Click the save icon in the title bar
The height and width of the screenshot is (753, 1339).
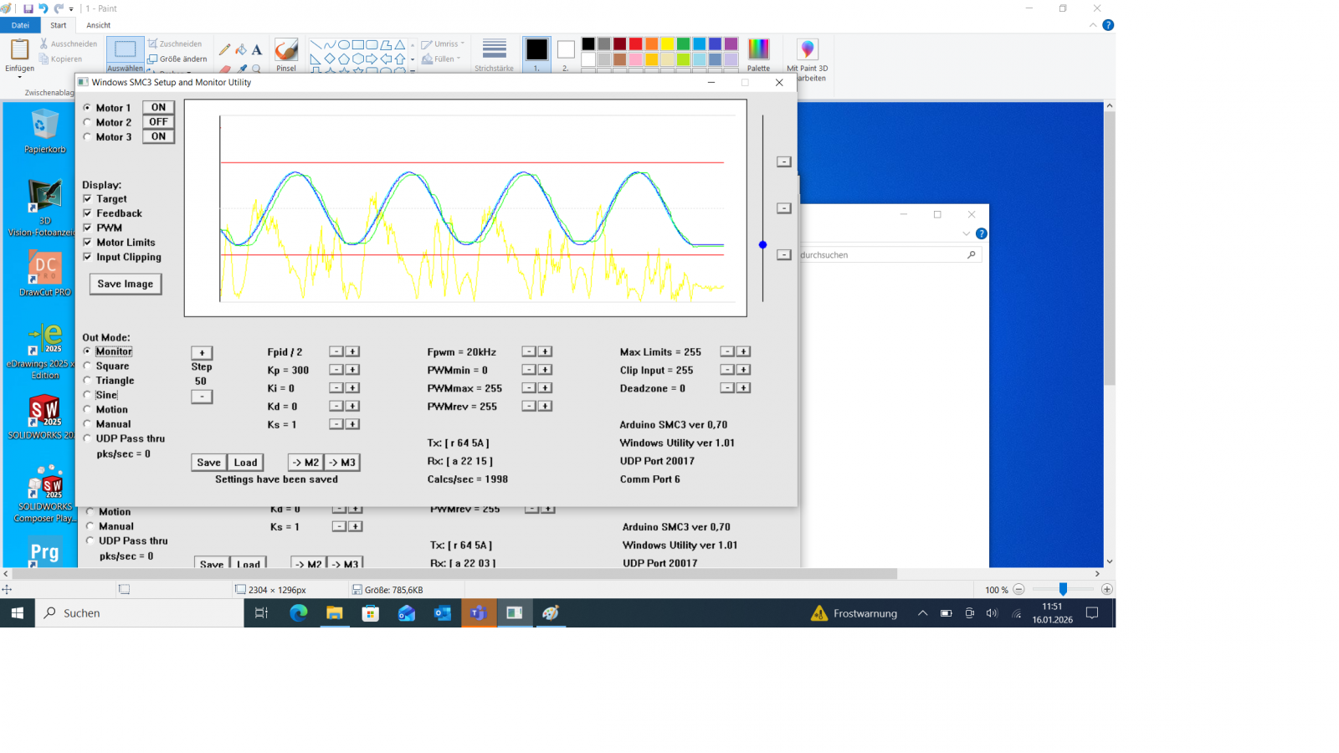coord(28,8)
